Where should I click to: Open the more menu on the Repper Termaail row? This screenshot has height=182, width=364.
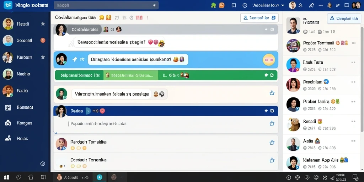(x=354, y=43)
